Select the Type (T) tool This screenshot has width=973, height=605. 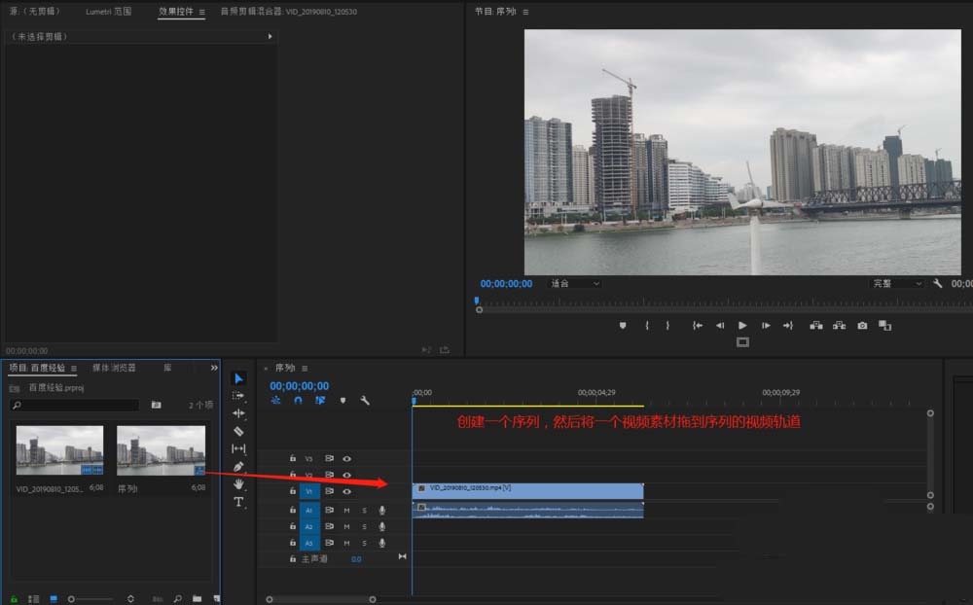pyautogui.click(x=239, y=502)
